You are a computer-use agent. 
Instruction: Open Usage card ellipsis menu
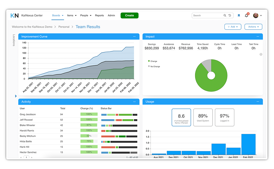tap(258, 102)
